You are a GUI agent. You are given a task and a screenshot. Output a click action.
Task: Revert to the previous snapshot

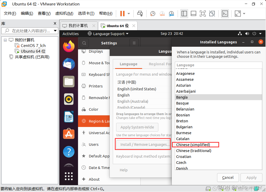coord(162,14)
